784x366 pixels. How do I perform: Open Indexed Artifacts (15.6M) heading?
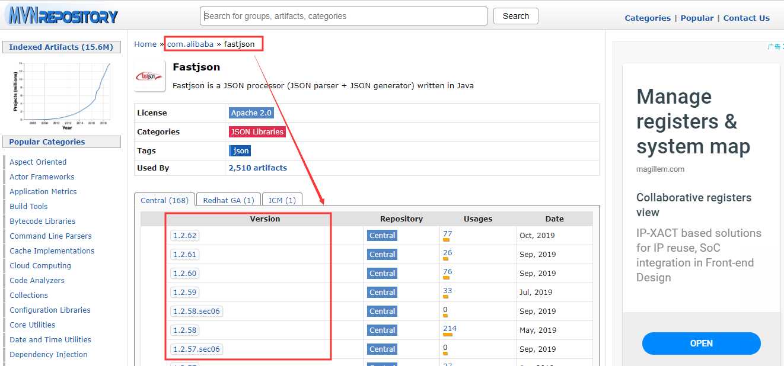click(x=61, y=47)
